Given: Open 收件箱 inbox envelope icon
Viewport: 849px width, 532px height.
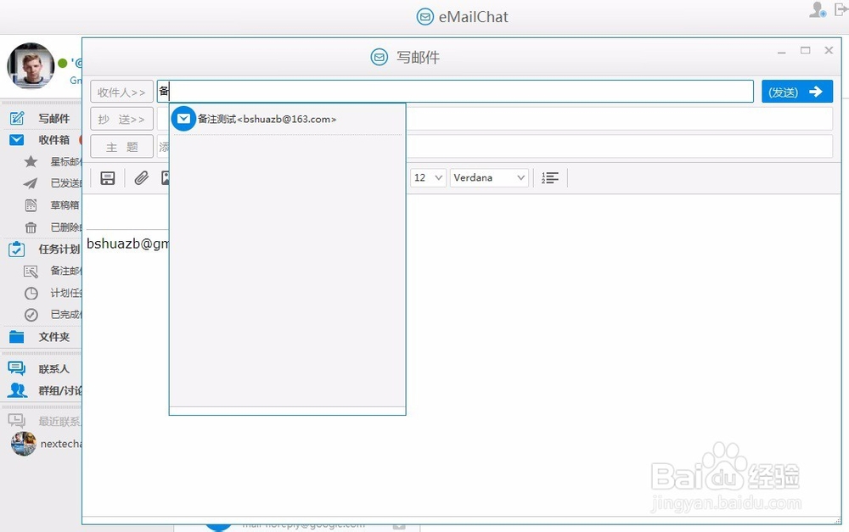Looking at the screenshot, I should pyautogui.click(x=17, y=140).
